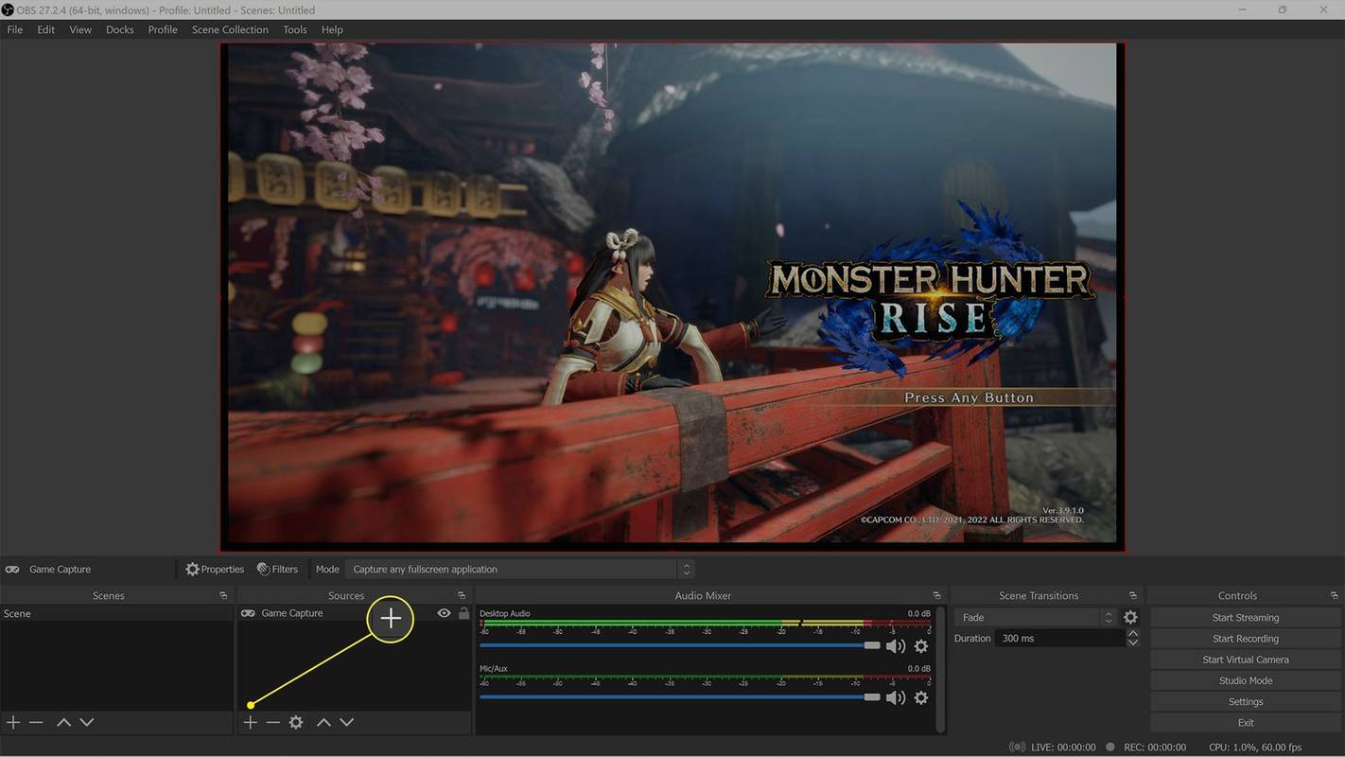The height and width of the screenshot is (757, 1345).
Task: Remove selected source with minus icon
Action: (x=272, y=722)
